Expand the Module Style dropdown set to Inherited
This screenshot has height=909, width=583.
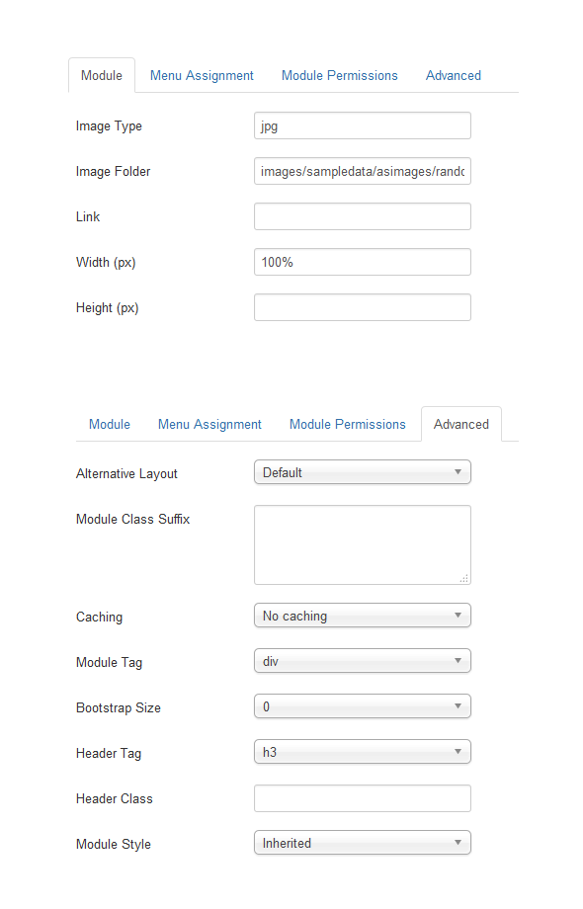click(363, 843)
